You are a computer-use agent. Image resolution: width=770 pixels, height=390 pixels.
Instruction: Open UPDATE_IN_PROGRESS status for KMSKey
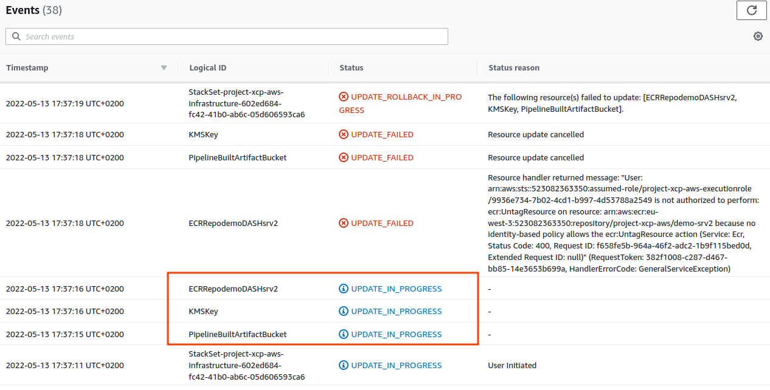click(397, 311)
